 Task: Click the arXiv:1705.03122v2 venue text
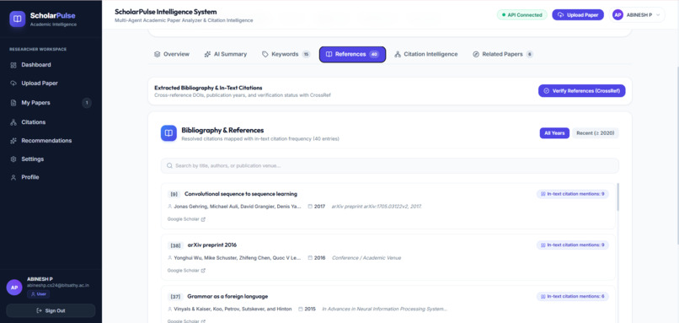[377, 207]
